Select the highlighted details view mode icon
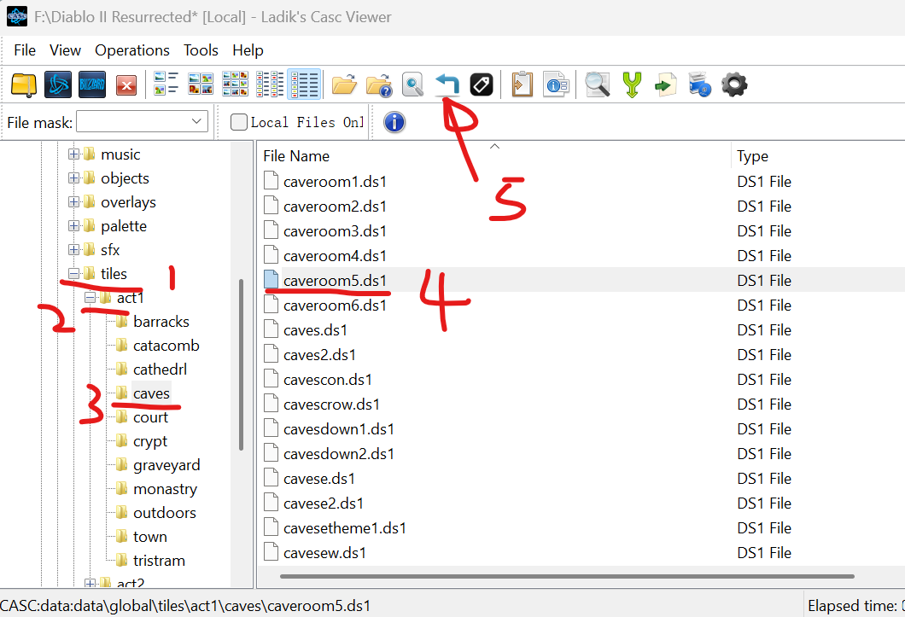The height and width of the screenshot is (617, 905). pyautogui.click(x=304, y=84)
